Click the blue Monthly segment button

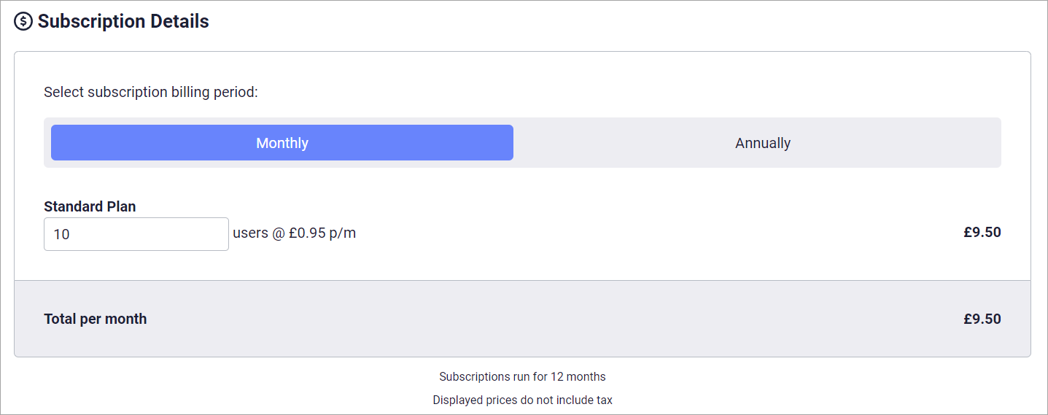point(282,143)
